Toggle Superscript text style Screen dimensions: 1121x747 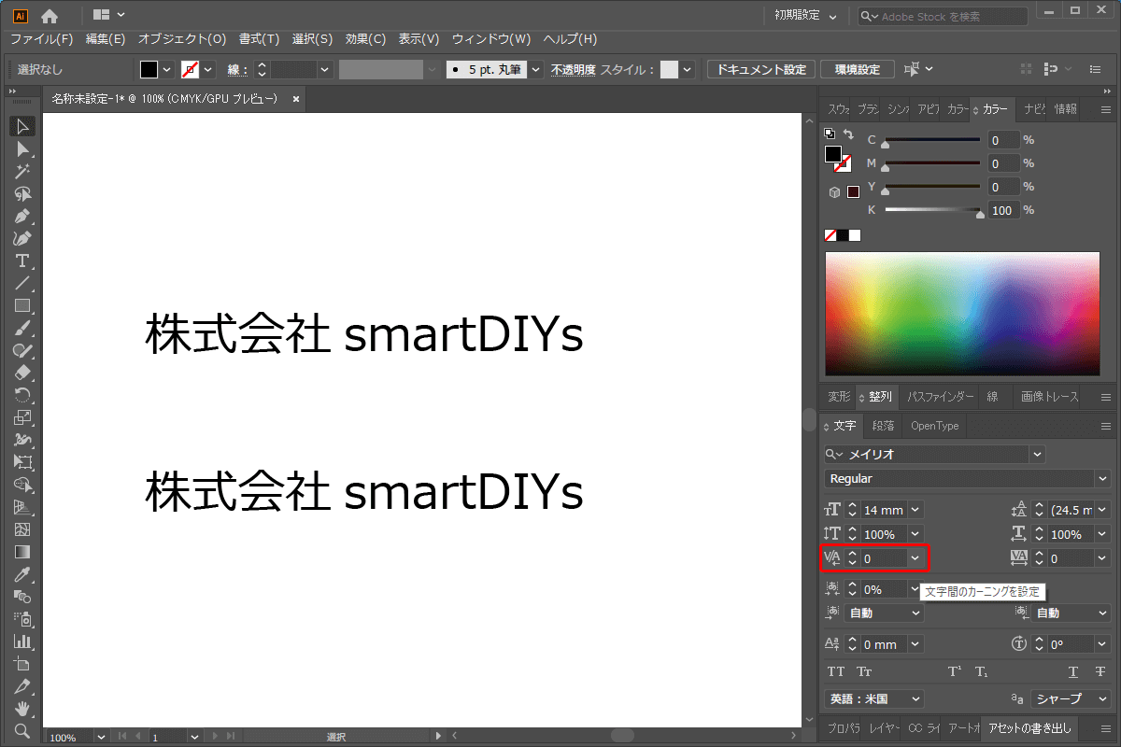click(955, 672)
